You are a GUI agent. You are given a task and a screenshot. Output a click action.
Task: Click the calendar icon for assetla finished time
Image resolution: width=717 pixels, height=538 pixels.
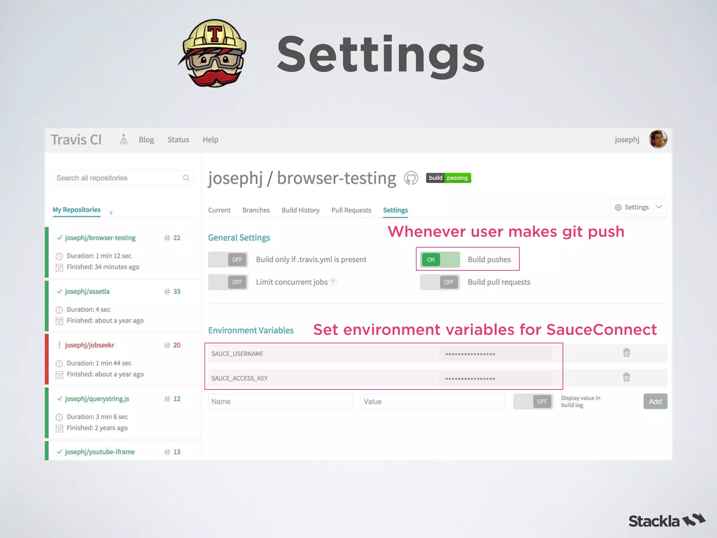[x=59, y=321]
